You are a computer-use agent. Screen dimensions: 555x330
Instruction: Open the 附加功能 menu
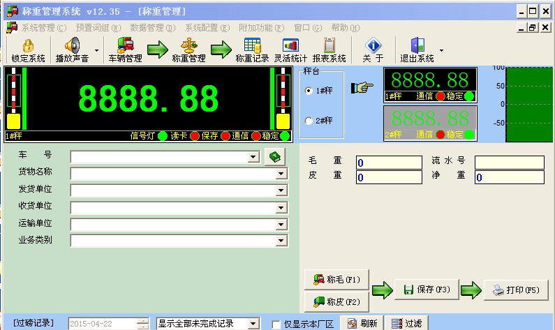click(x=261, y=28)
